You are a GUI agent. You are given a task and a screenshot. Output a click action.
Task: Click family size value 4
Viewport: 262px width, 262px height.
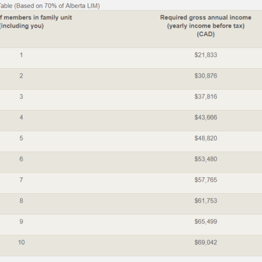(x=21, y=117)
